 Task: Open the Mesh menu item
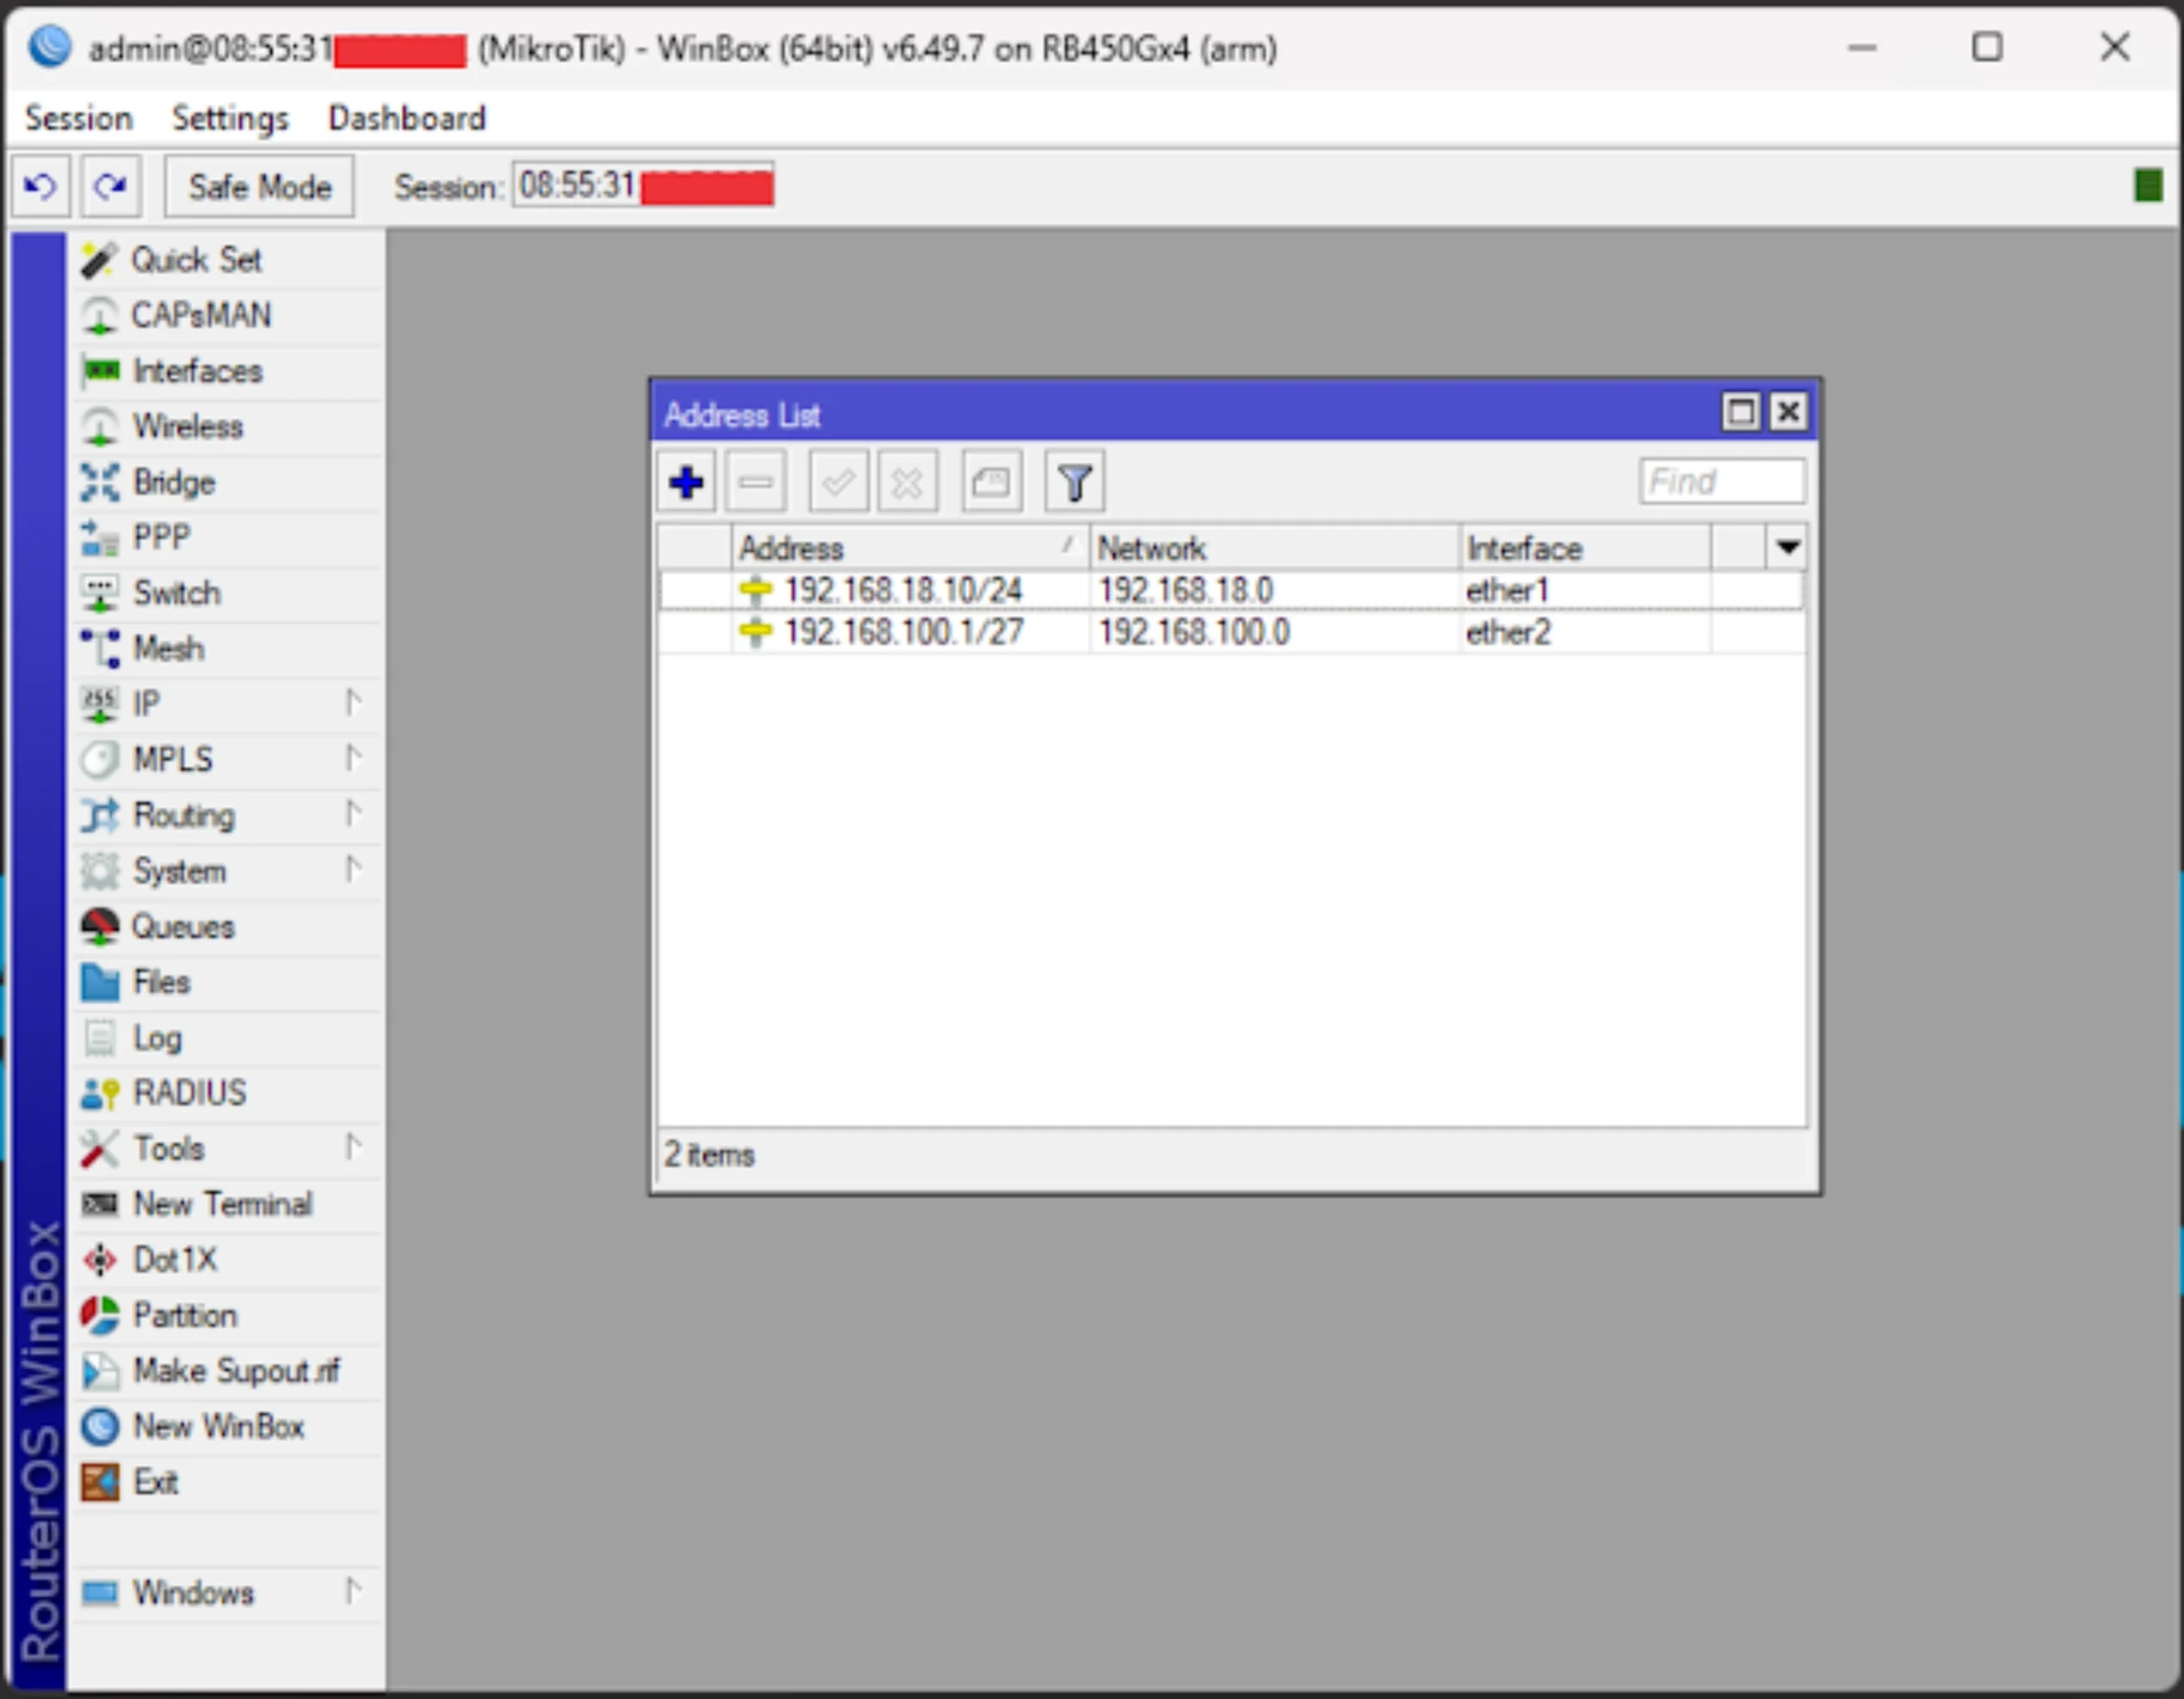click(227, 648)
